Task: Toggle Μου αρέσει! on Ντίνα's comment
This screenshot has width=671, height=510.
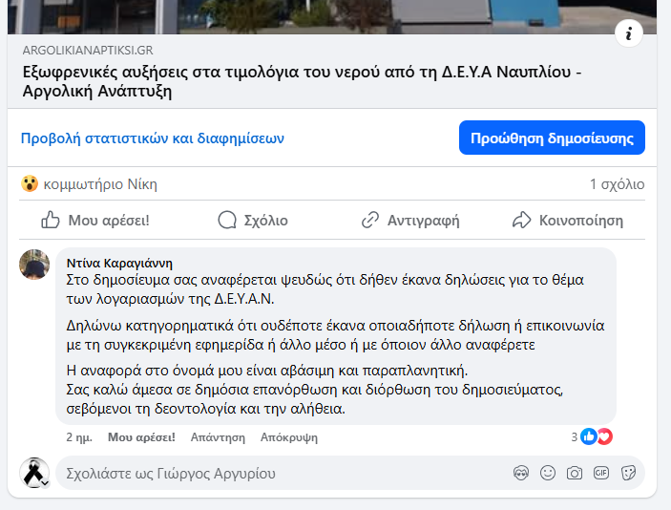Action: (x=141, y=437)
